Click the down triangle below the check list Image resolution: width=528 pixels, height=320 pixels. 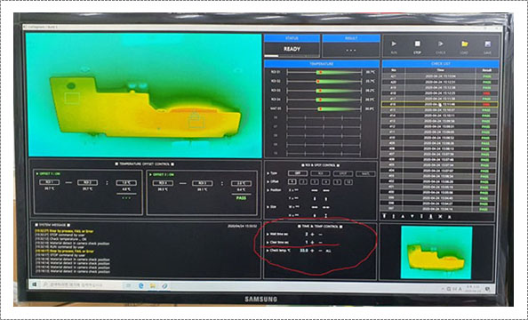click(x=412, y=217)
